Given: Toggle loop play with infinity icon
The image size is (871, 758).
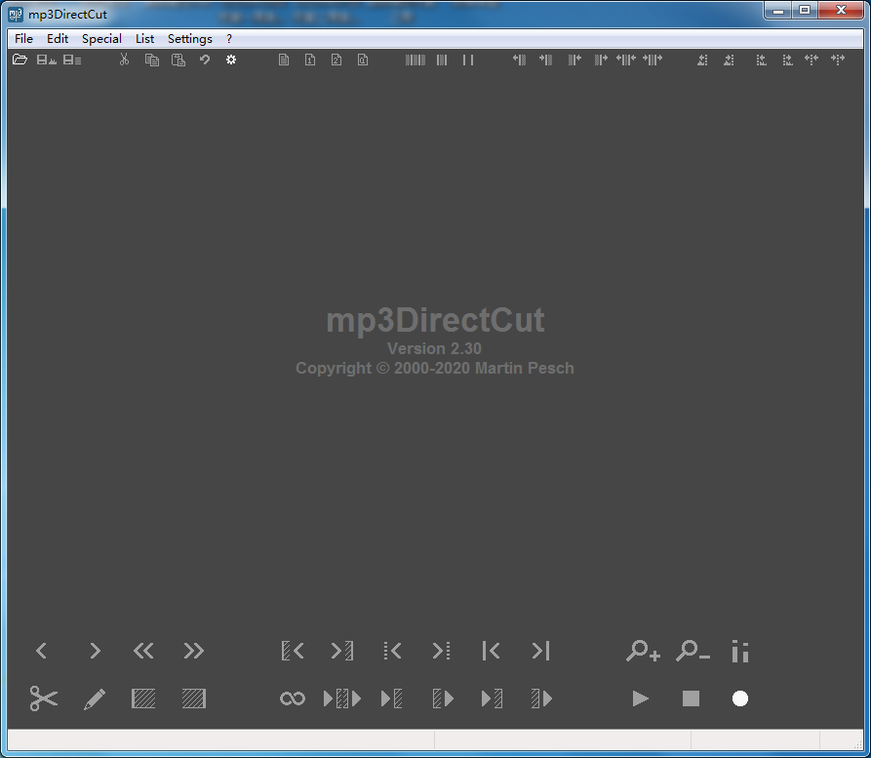Looking at the screenshot, I should click(293, 698).
